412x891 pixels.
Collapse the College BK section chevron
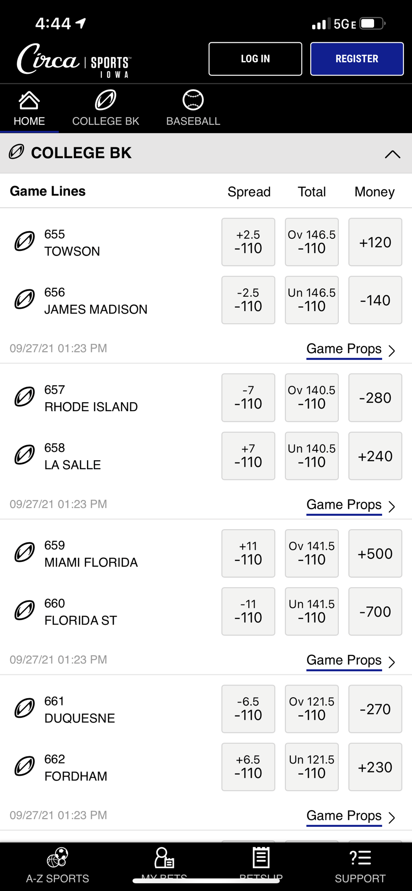point(392,154)
